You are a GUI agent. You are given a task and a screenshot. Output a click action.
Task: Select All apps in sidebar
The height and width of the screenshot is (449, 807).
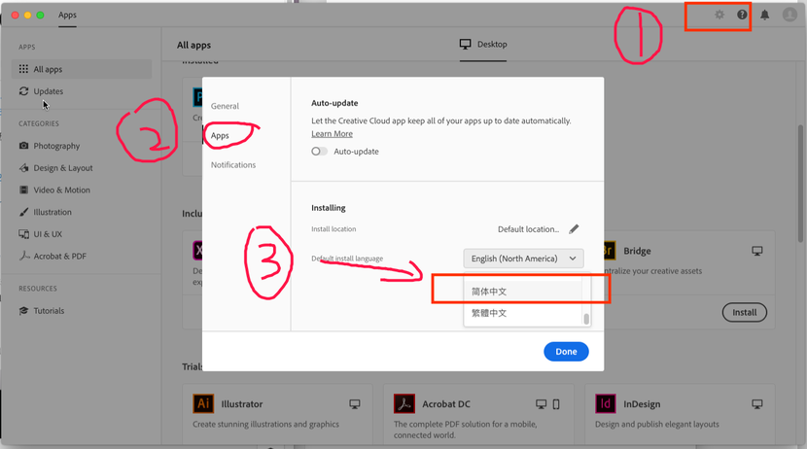82,69
